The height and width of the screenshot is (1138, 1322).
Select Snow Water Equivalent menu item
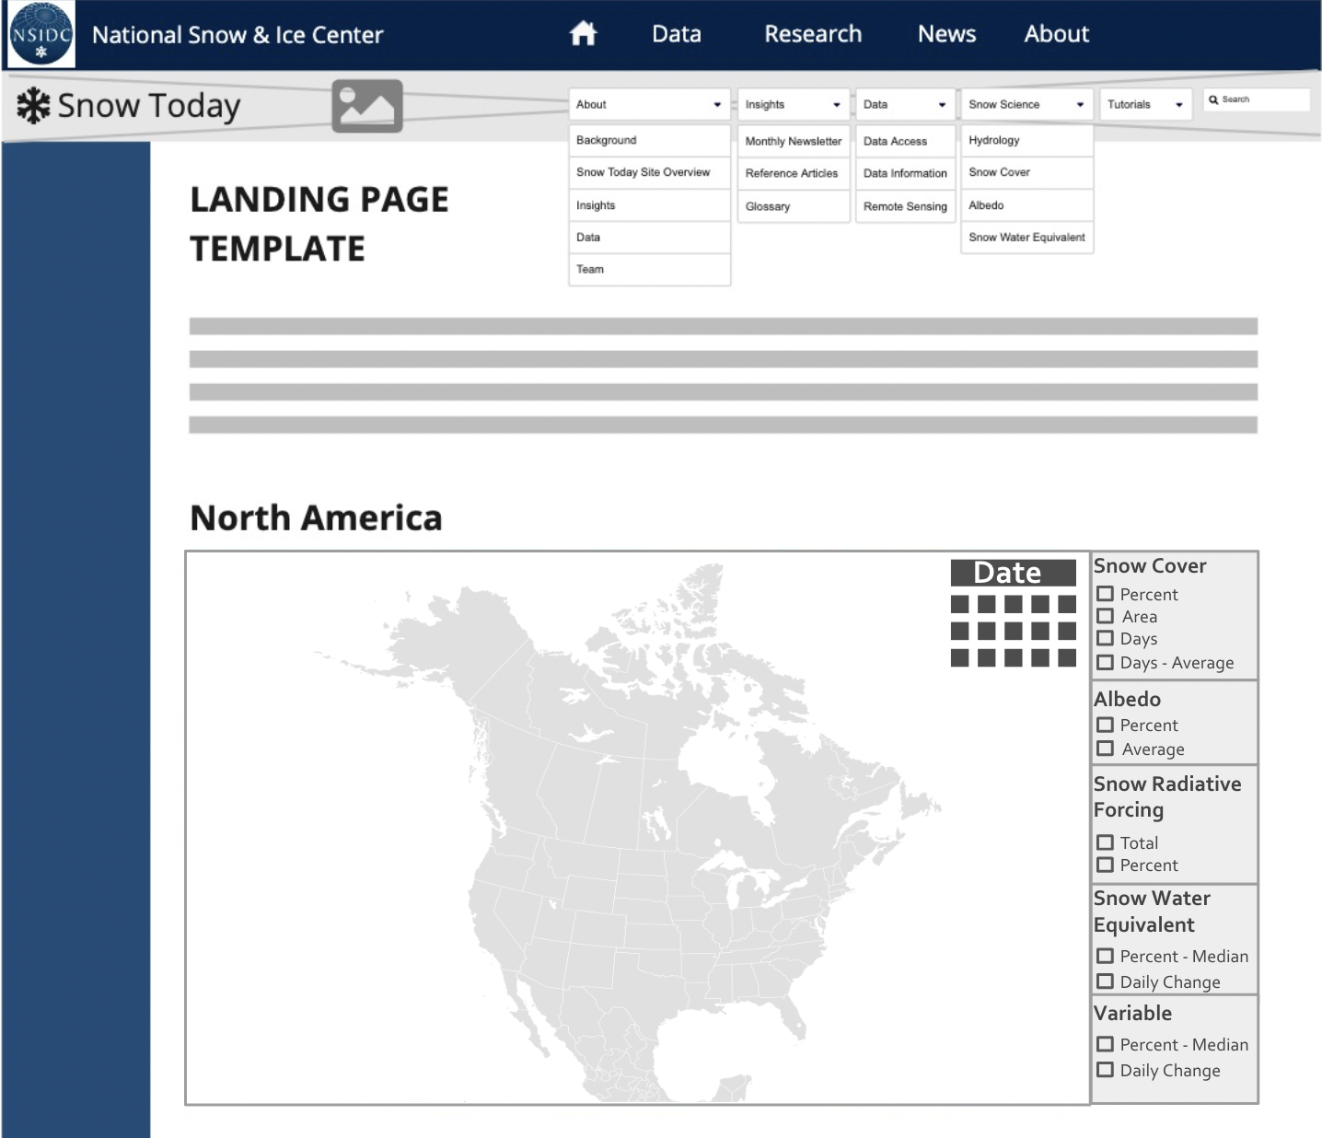[x=1026, y=238]
